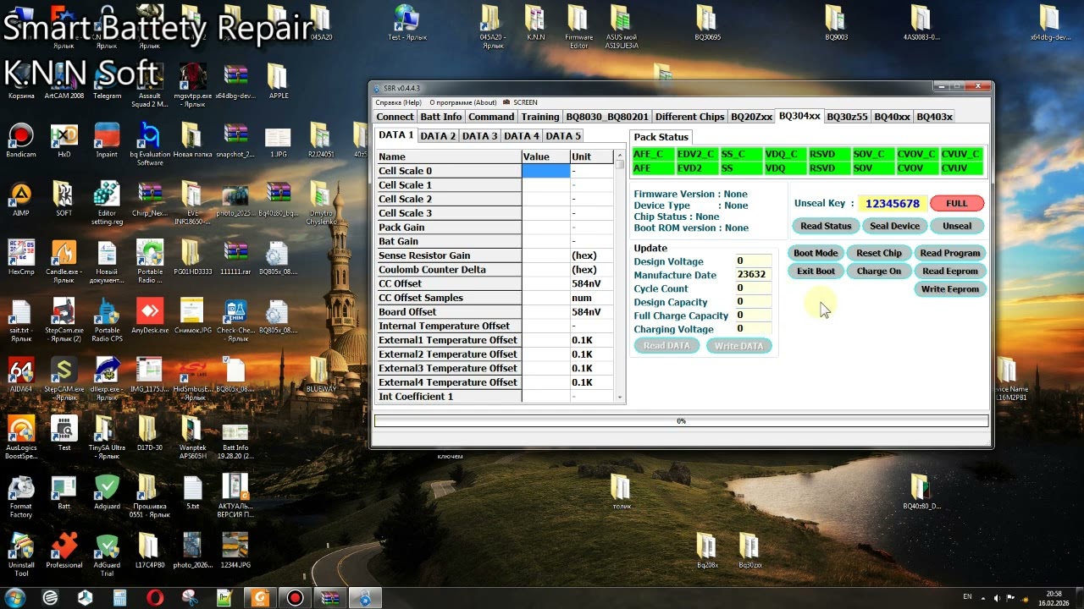This screenshot has height=609, width=1084.
Task: Click the Unseal Key input field
Action: [x=893, y=204]
